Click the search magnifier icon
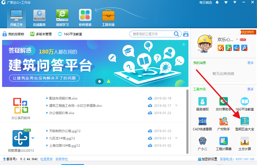The image size is (257, 165). (x=176, y=34)
